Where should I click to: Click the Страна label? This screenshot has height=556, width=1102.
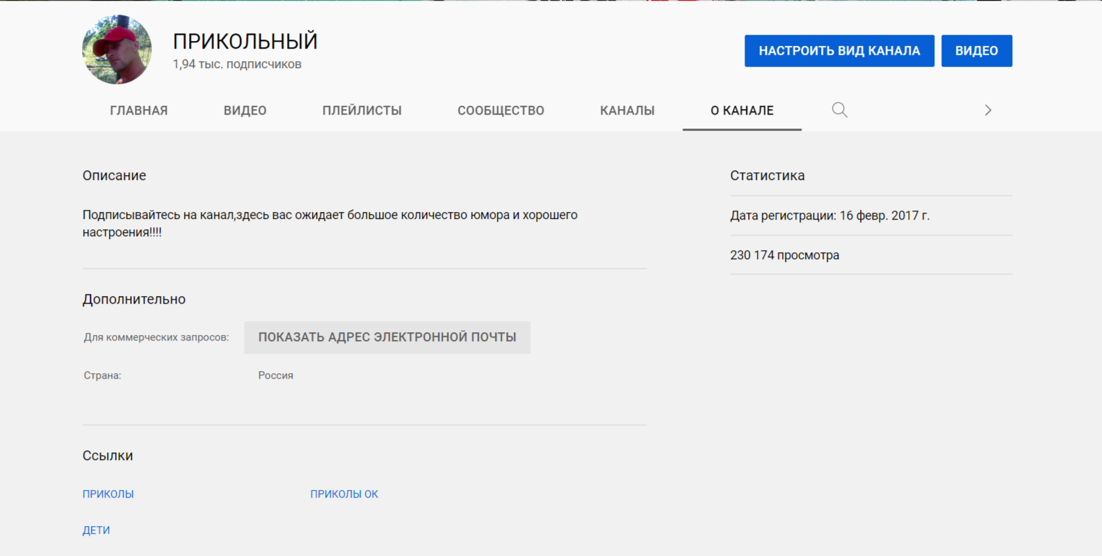tap(102, 375)
